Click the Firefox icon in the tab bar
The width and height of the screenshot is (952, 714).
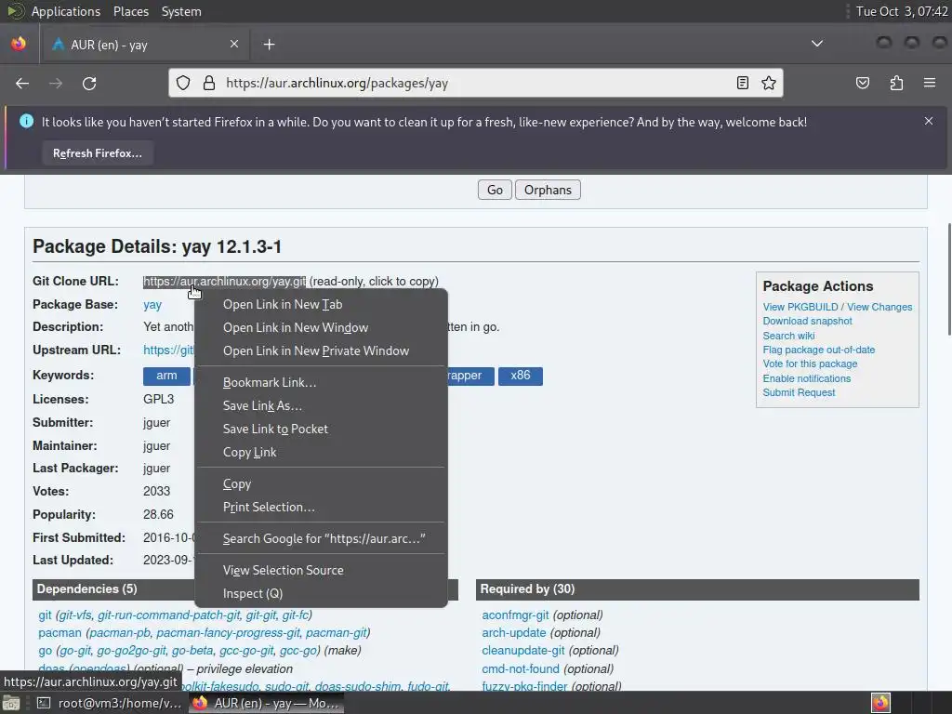tap(19, 44)
